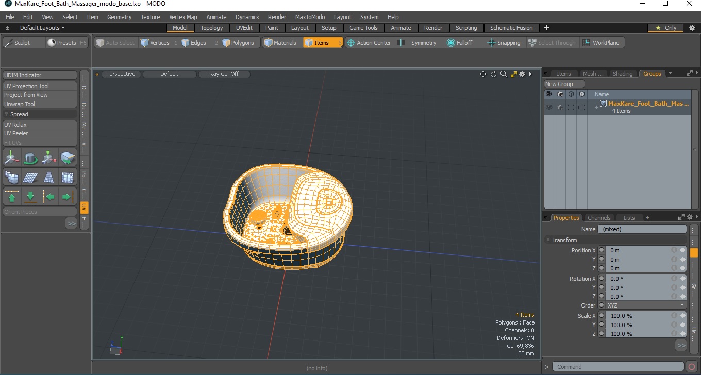The width and height of the screenshot is (701, 375).
Task: Open Presets browser
Action: [67, 43]
